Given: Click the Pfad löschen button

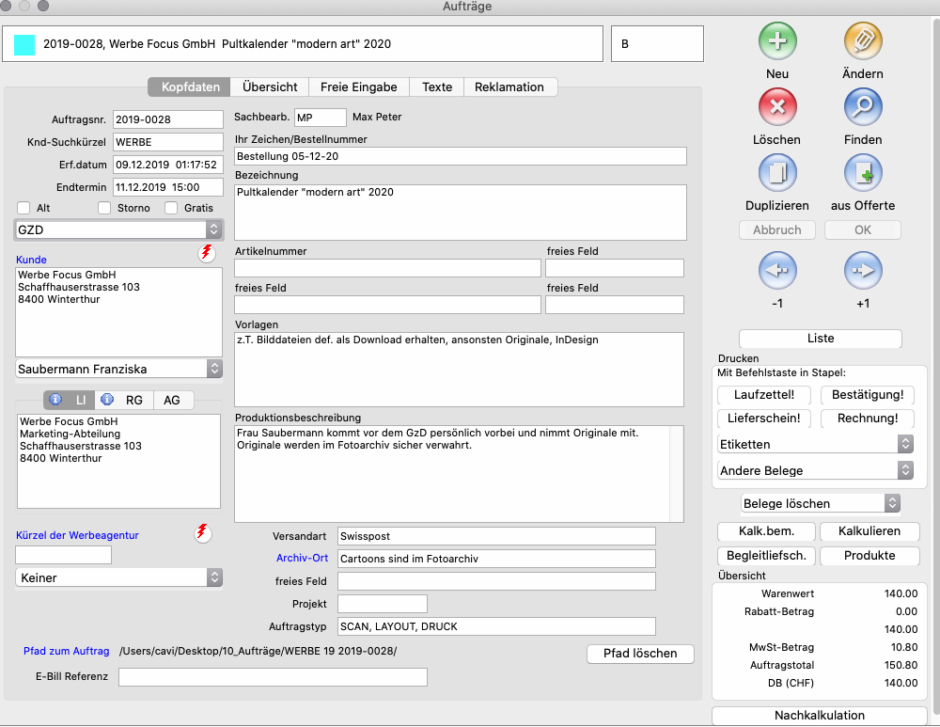Looking at the screenshot, I should pos(640,654).
